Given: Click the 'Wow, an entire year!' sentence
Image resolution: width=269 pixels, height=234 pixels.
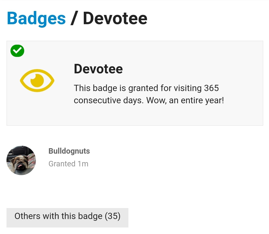Looking at the screenshot, I should (x=185, y=100).
